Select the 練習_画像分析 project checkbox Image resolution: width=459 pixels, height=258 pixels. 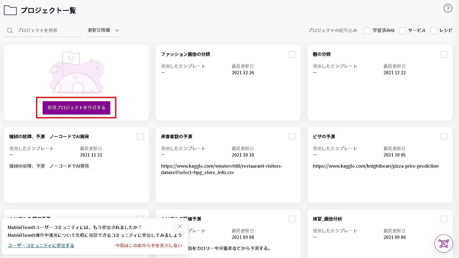pyautogui.click(x=444, y=219)
